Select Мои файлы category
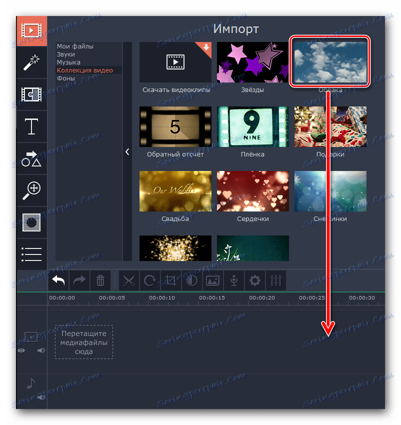 [75, 46]
